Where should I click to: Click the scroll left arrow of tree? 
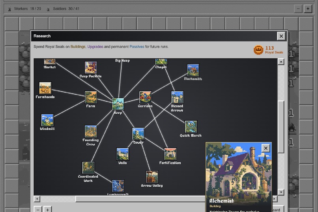37,199
